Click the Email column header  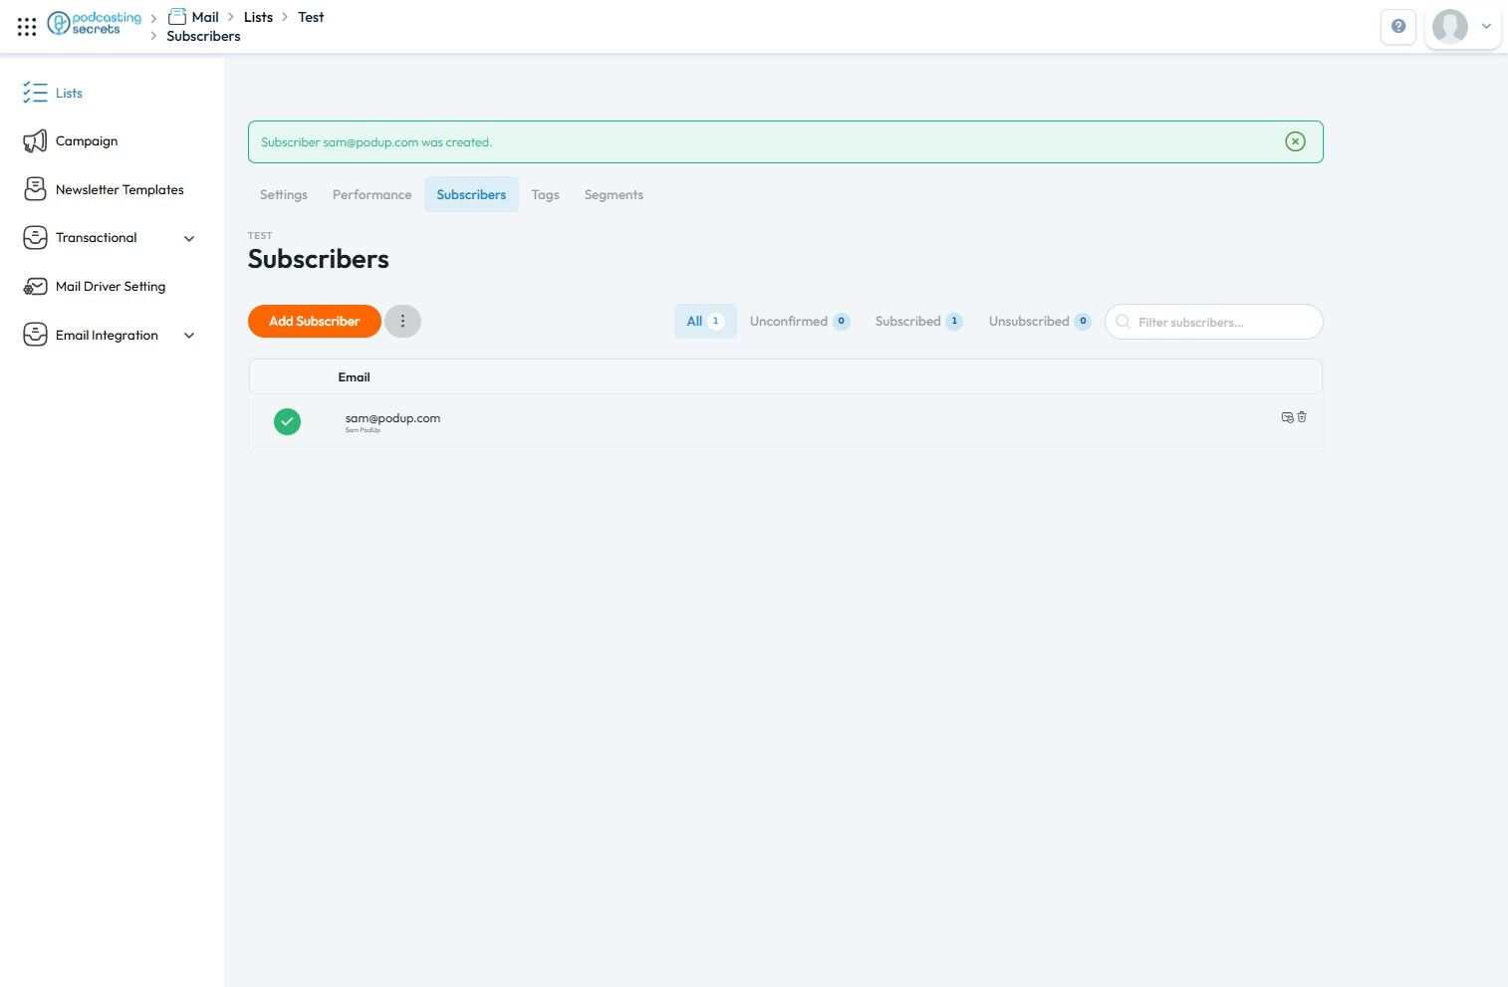pyautogui.click(x=354, y=377)
